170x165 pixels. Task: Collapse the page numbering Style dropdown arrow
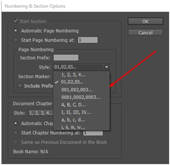pos(106,67)
